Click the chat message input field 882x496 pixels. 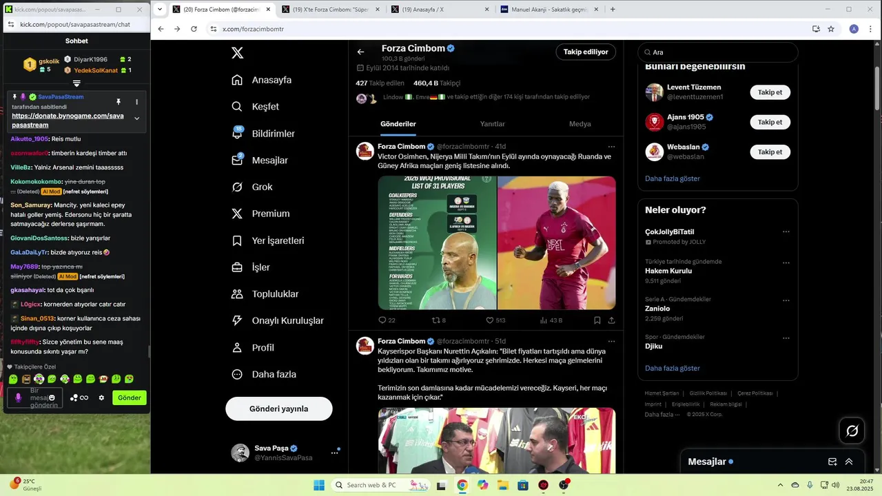click(x=36, y=397)
